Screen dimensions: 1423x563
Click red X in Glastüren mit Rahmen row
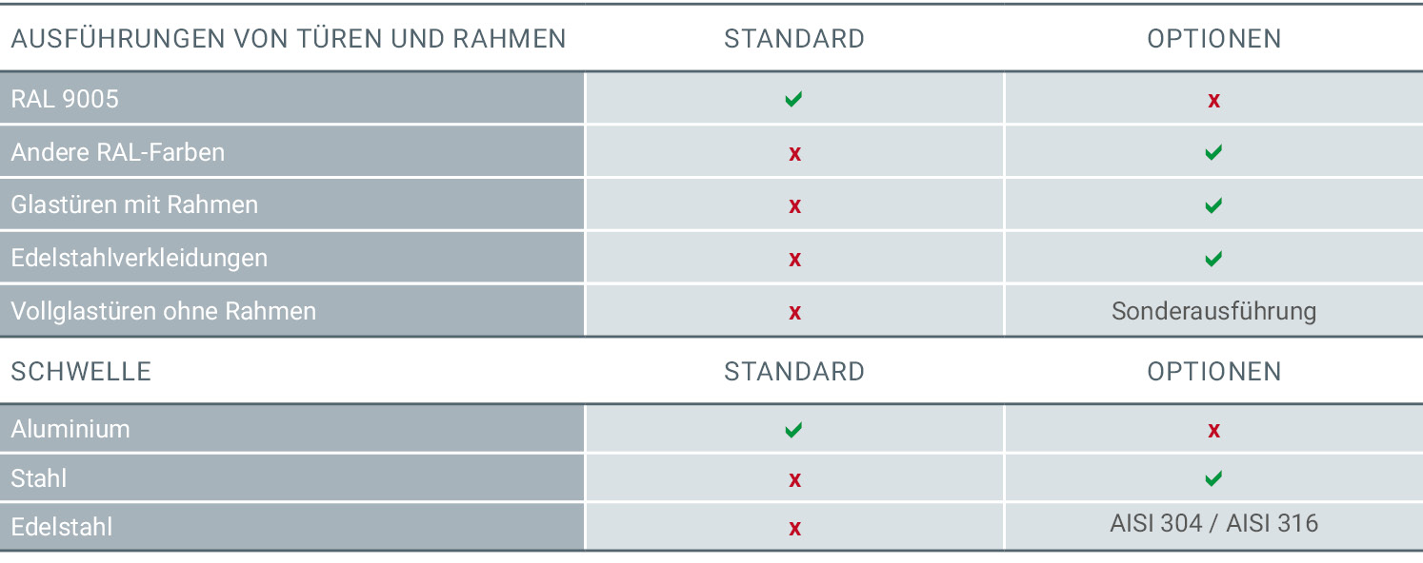click(x=794, y=206)
